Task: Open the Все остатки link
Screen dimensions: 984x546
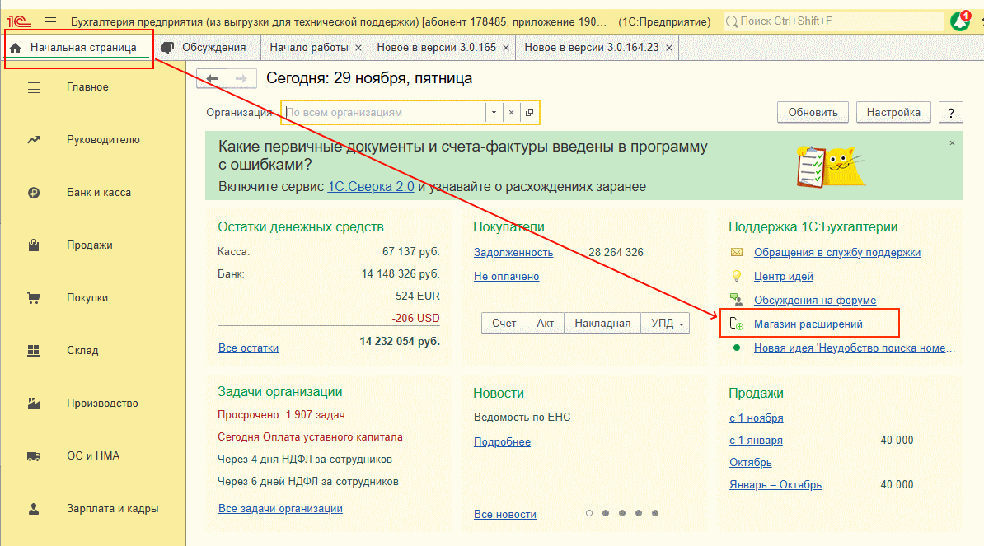Action: point(249,348)
